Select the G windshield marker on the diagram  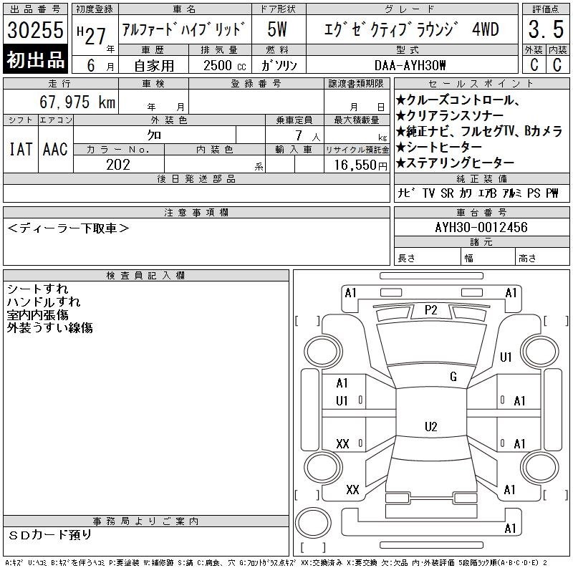(453, 377)
